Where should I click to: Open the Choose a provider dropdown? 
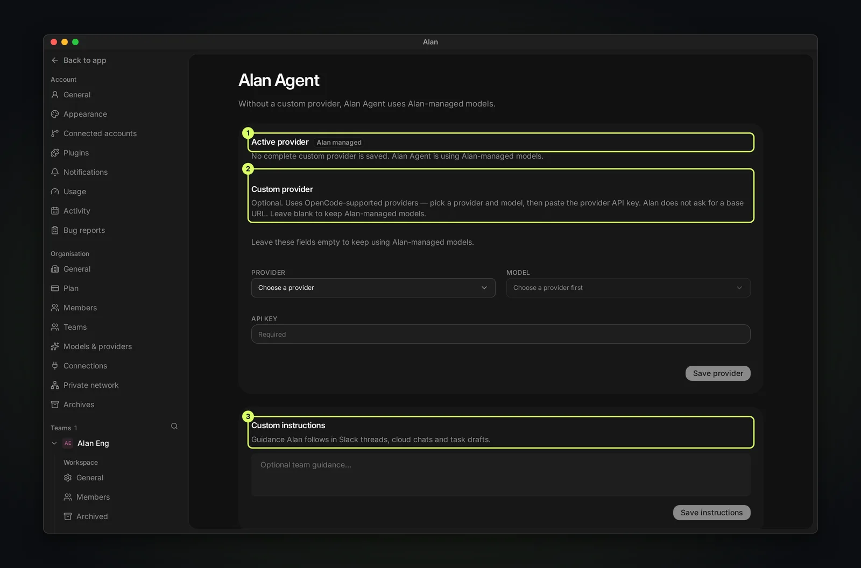(373, 288)
